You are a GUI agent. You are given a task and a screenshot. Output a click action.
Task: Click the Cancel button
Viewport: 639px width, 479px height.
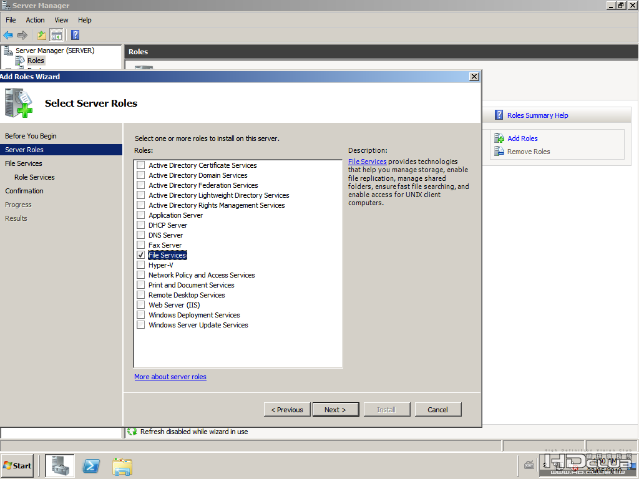[438, 409]
